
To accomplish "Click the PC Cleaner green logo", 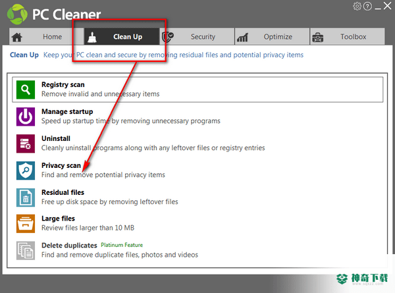I will tap(17, 14).
